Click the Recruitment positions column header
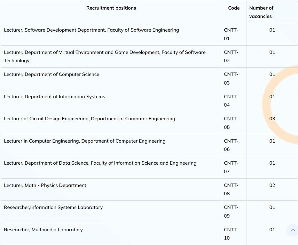This screenshot has height=245, width=298. point(111,8)
